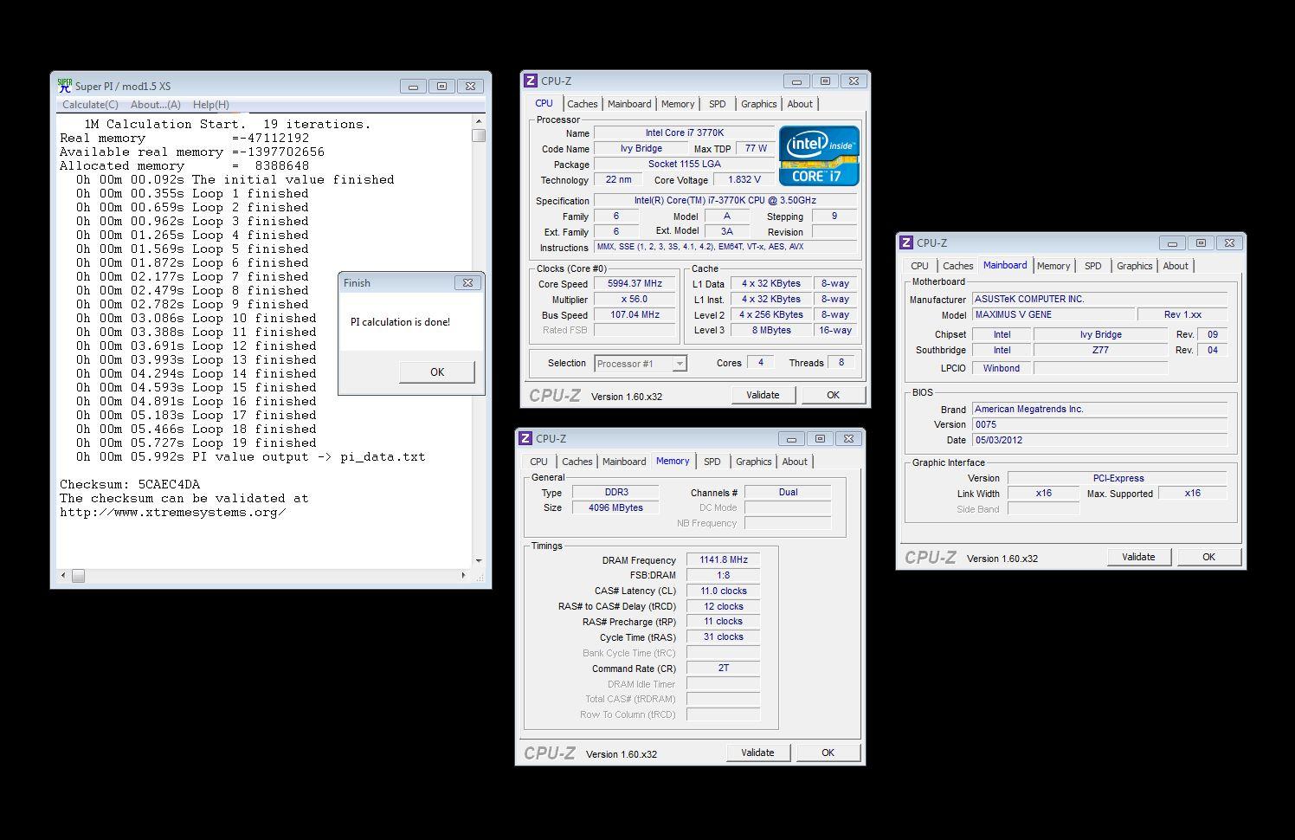This screenshot has height=840, width=1295.
Task: Click the memory Size value 4096 MBytes
Action: (x=615, y=508)
